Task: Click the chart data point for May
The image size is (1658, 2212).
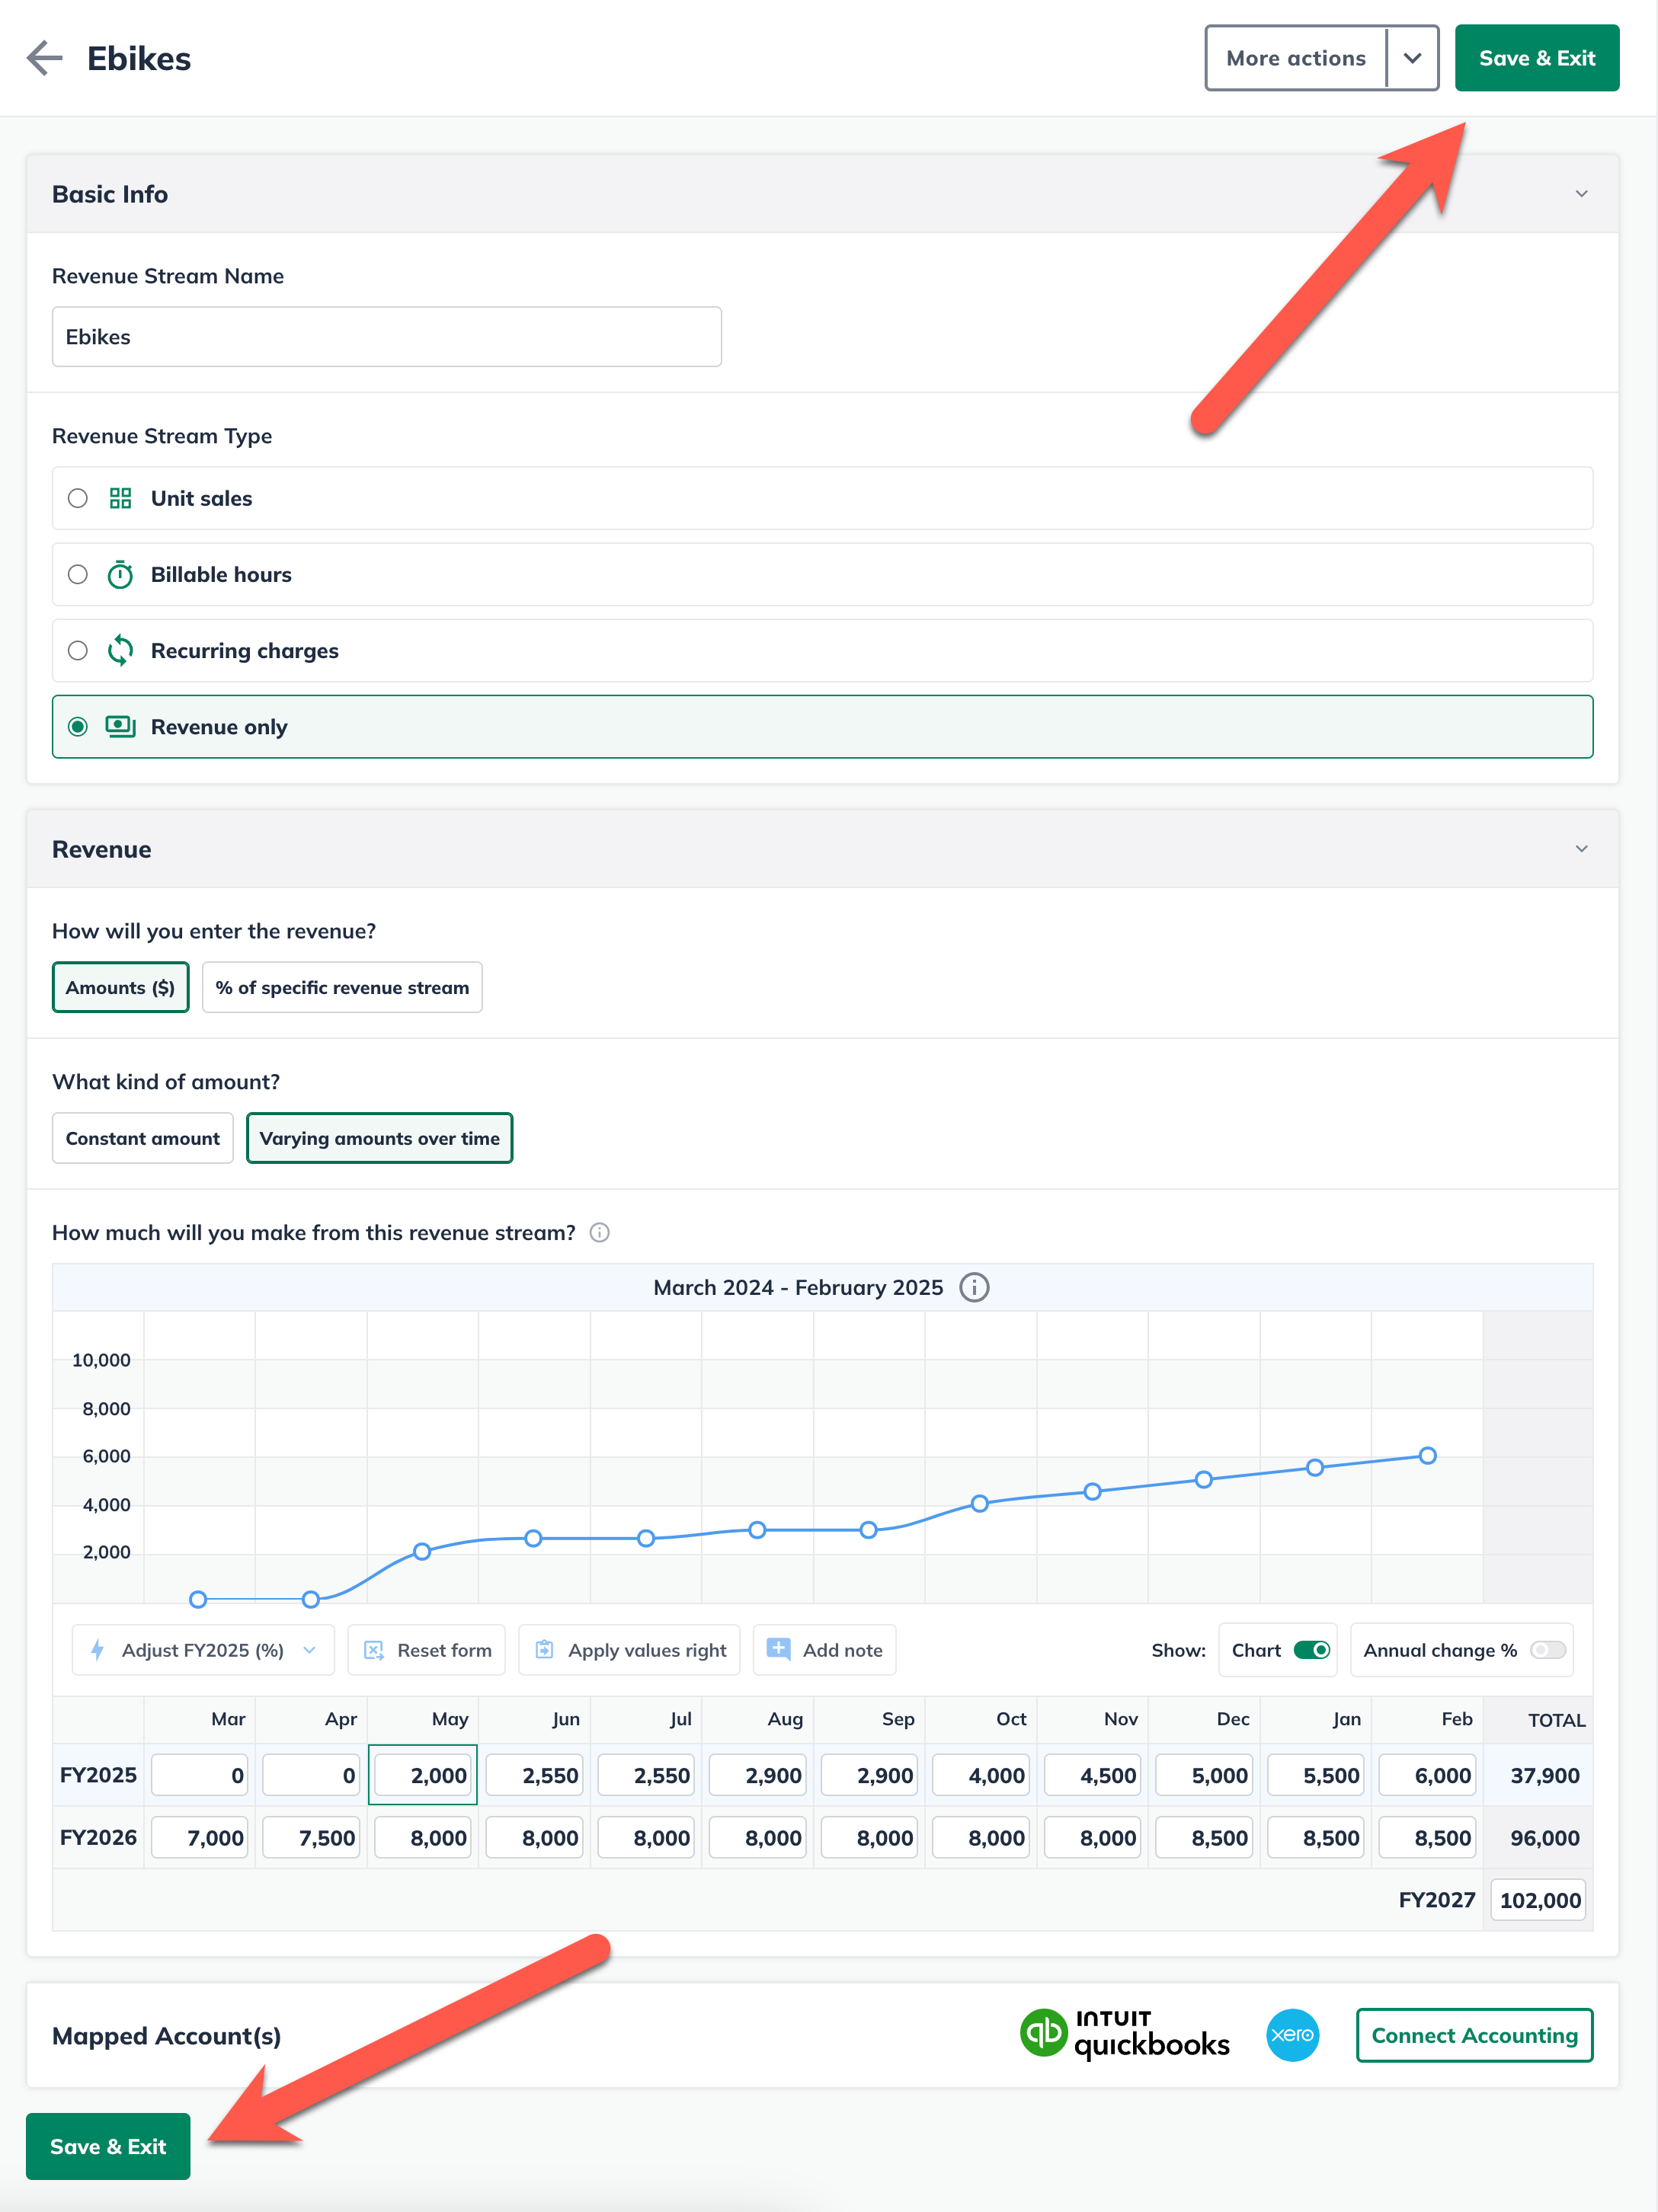Action: coord(422,1552)
